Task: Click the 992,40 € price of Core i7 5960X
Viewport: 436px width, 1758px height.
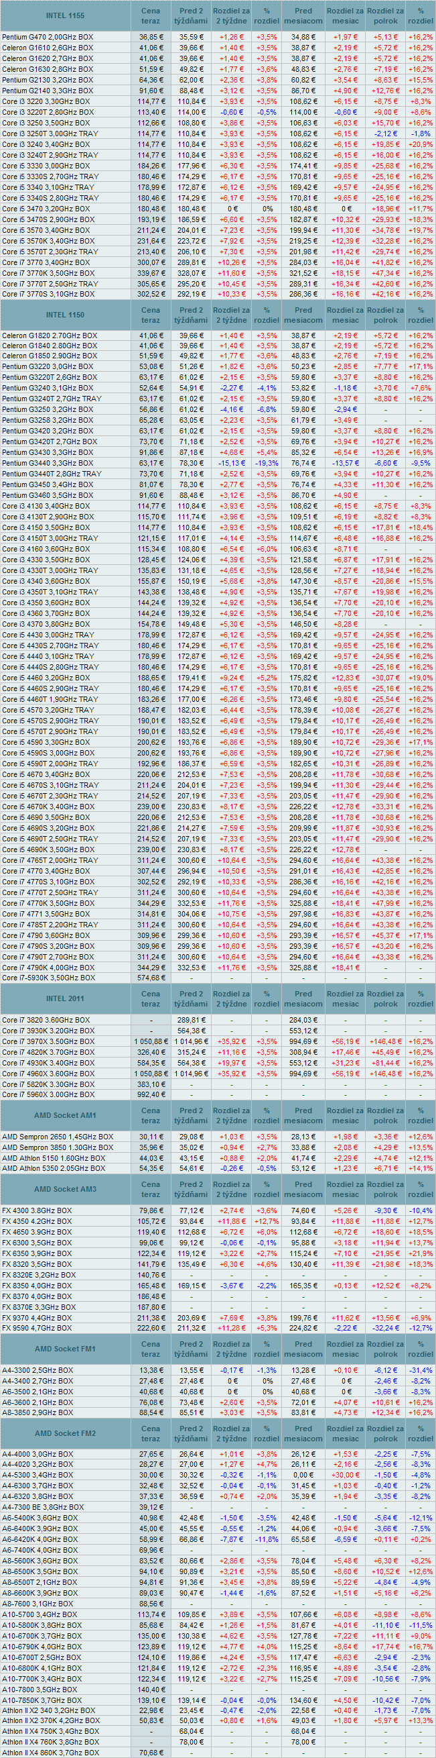Action: tap(151, 1094)
